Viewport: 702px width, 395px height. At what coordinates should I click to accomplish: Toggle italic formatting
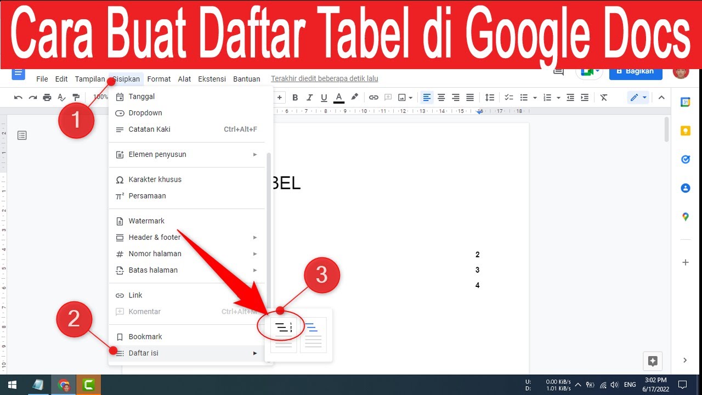tap(309, 98)
